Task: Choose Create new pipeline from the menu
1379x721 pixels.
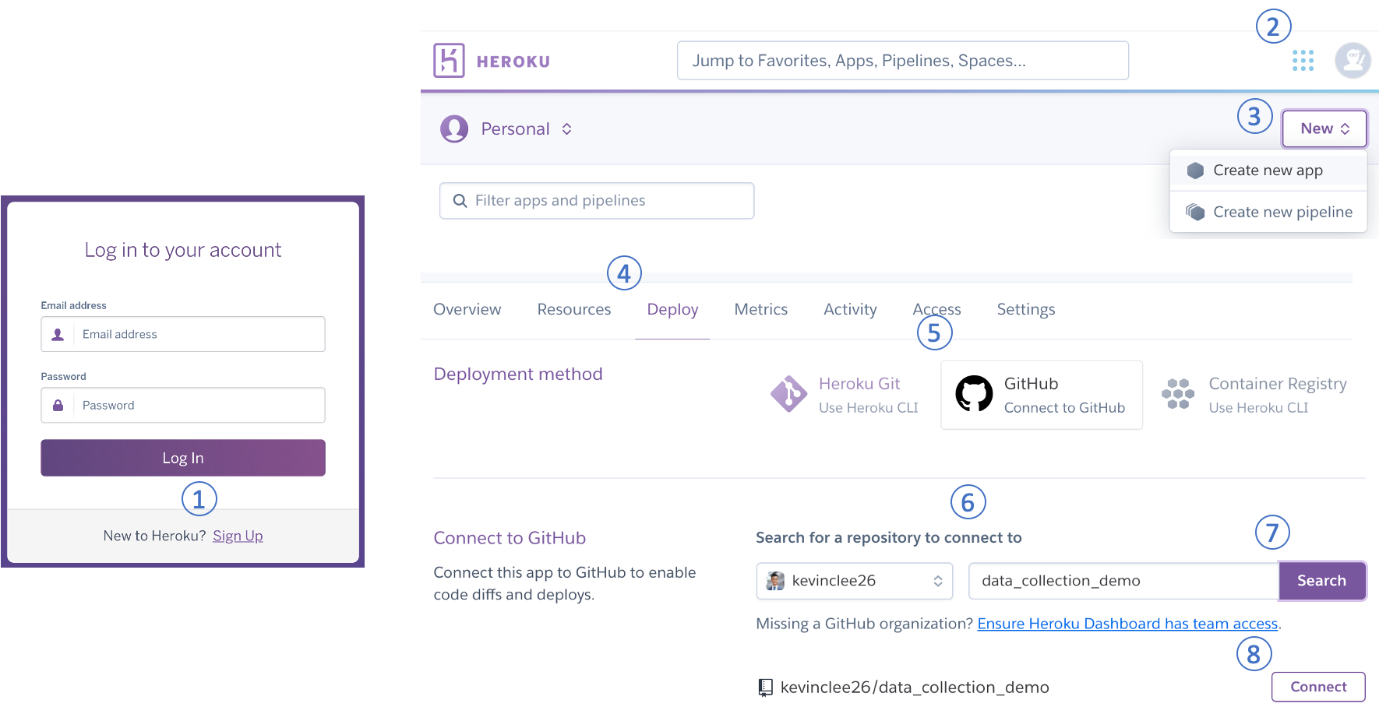Action: pos(1268,212)
